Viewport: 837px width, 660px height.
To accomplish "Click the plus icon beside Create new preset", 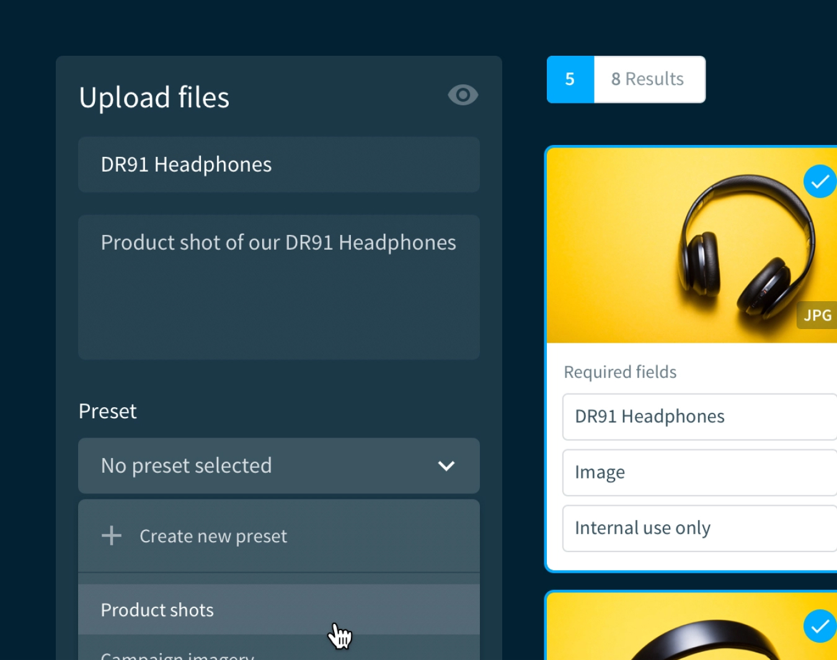I will coord(112,535).
